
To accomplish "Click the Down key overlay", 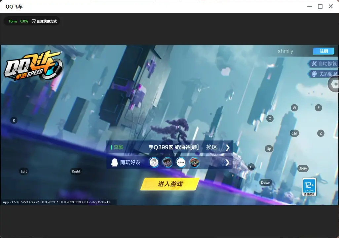I will tap(266, 182).
